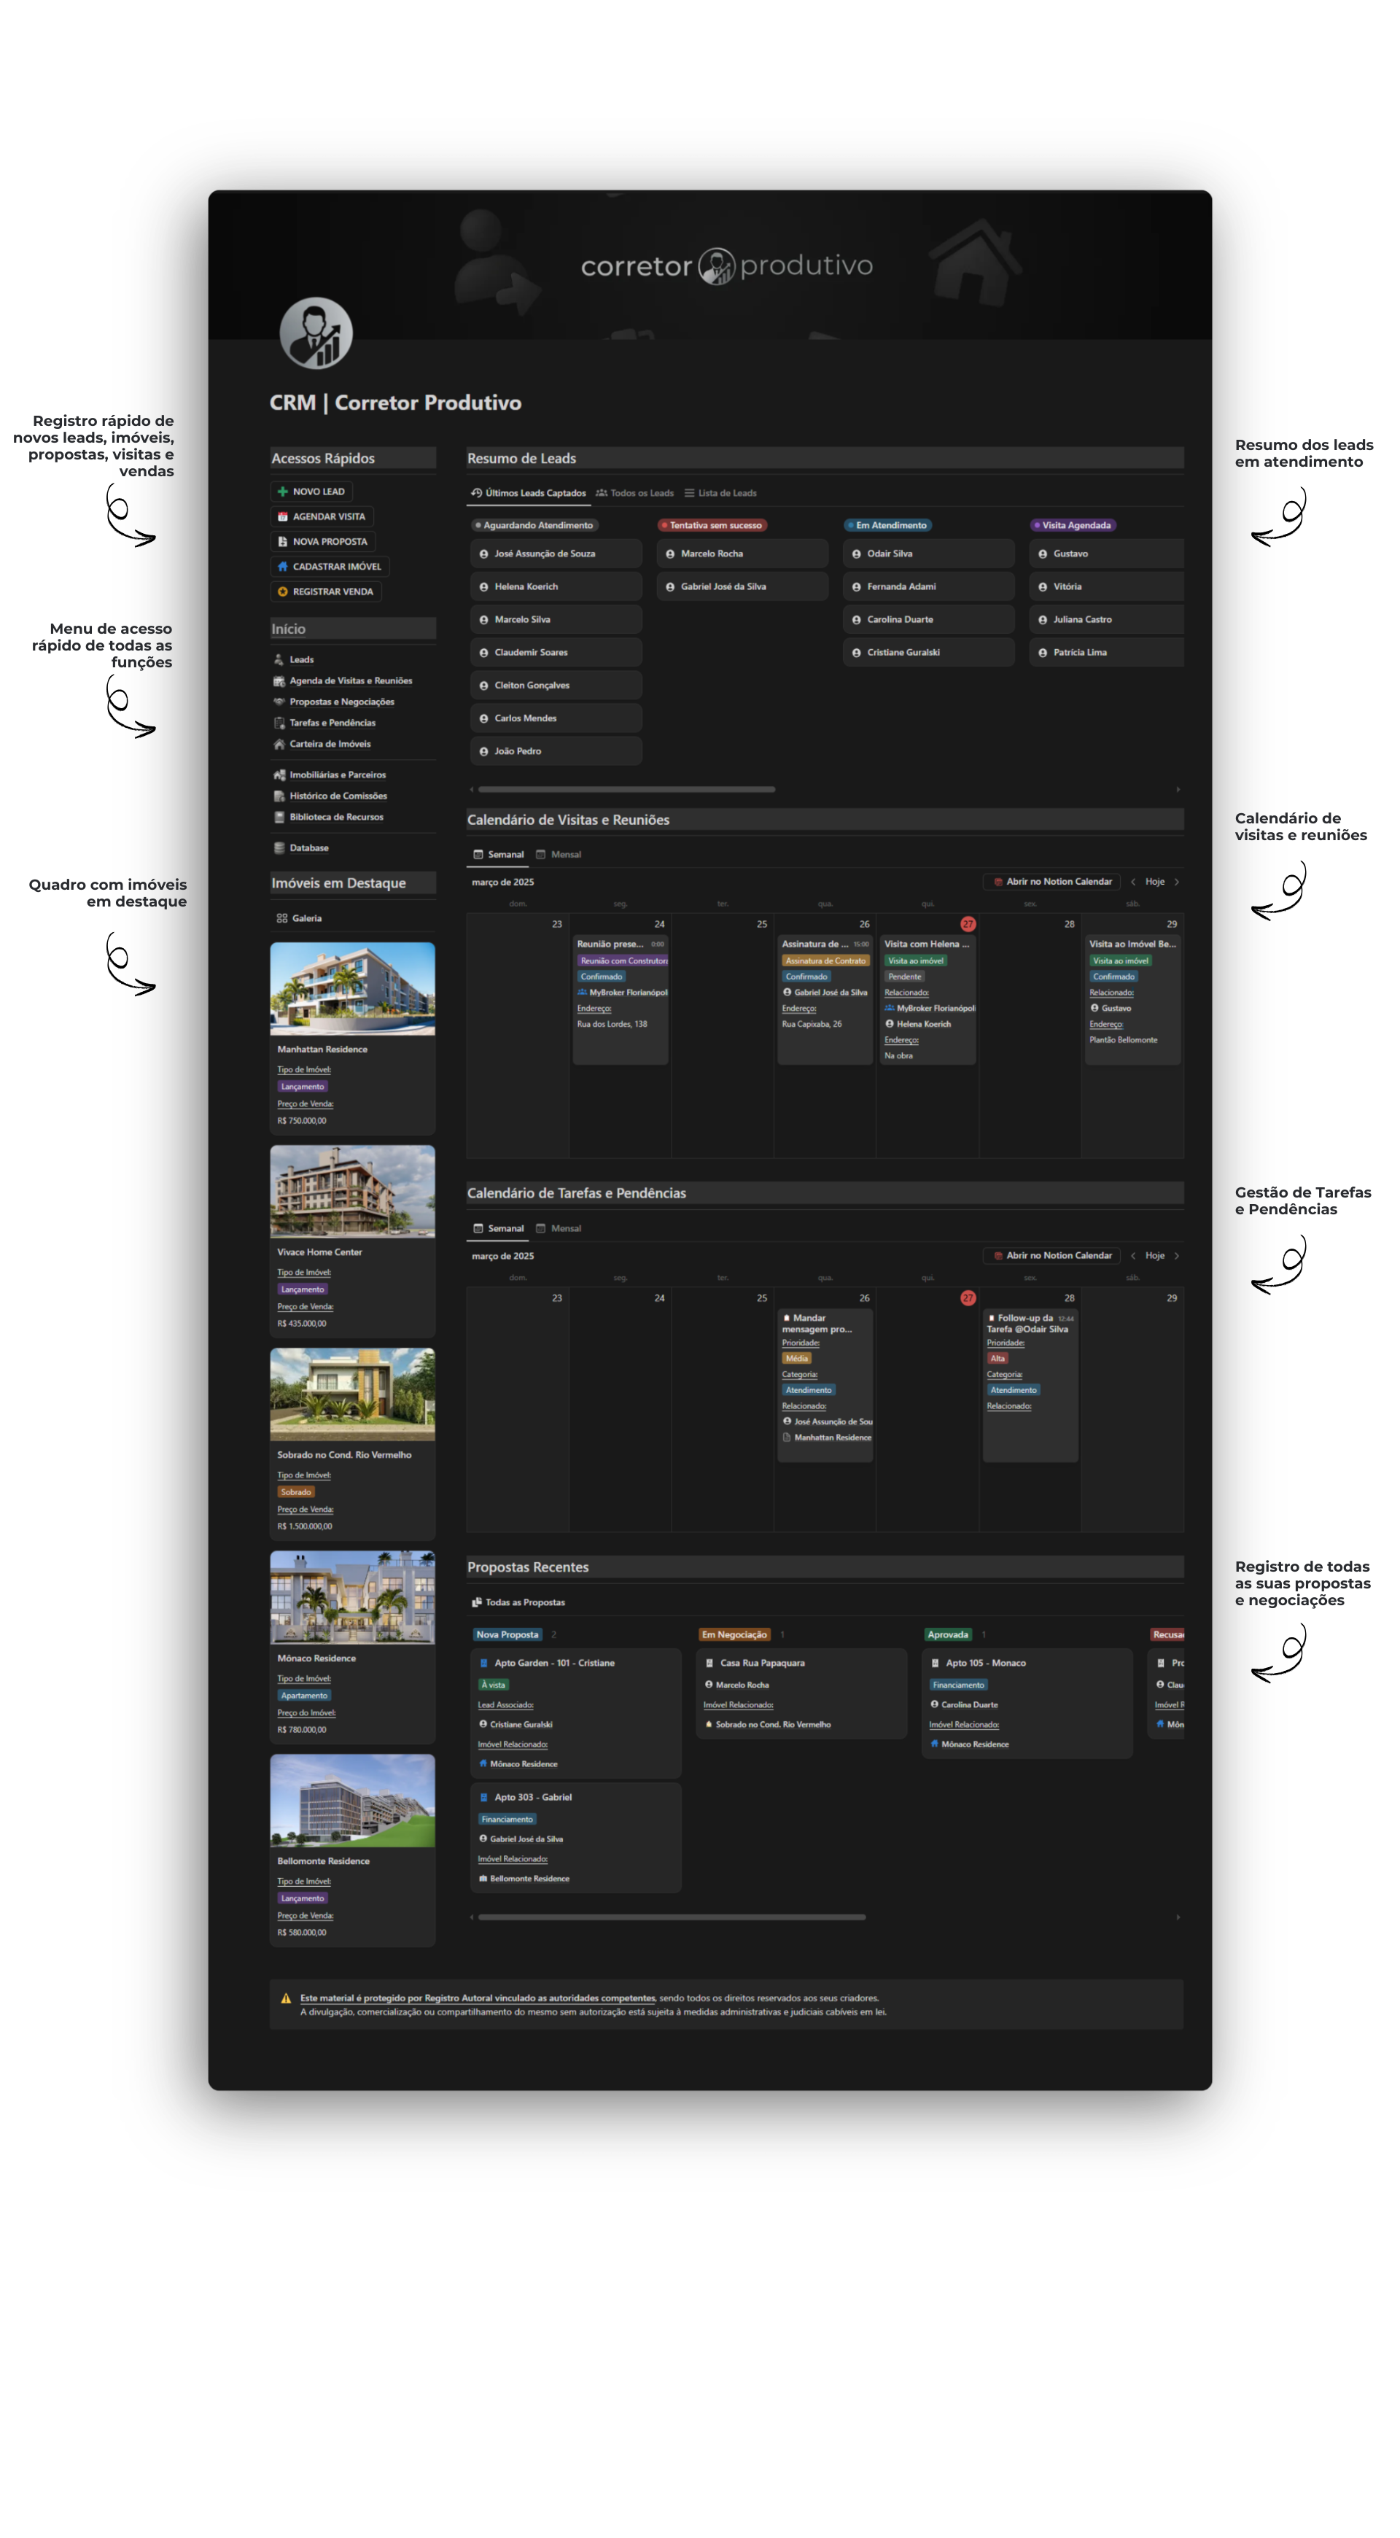Click the handshake icon beside Propostas e Negociações
The width and height of the screenshot is (1400, 2538).
[280, 702]
